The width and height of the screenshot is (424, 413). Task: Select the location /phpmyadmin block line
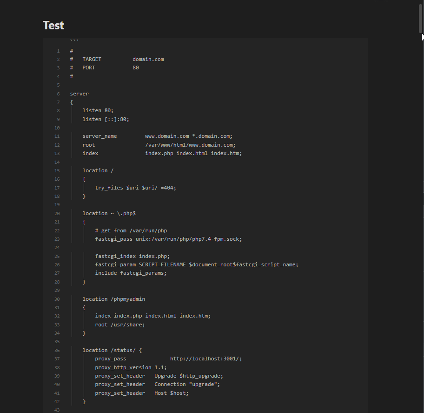click(x=113, y=298)
